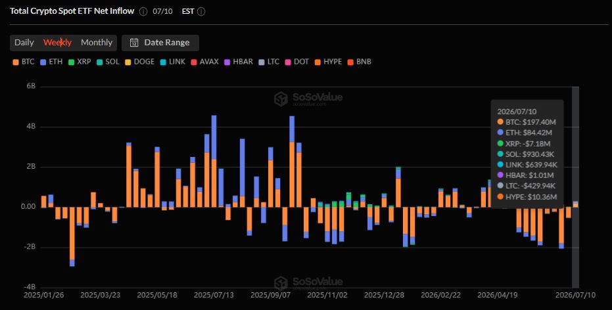Toggle BNB series in legend
The image size is (612, 310).
[360, 62]
